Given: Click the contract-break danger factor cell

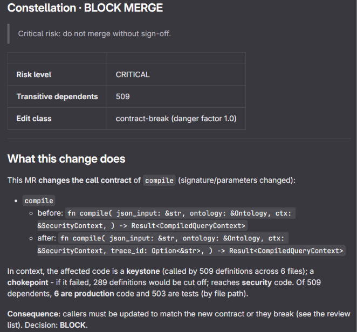Looking at the screenshot, I should [176, 119].
